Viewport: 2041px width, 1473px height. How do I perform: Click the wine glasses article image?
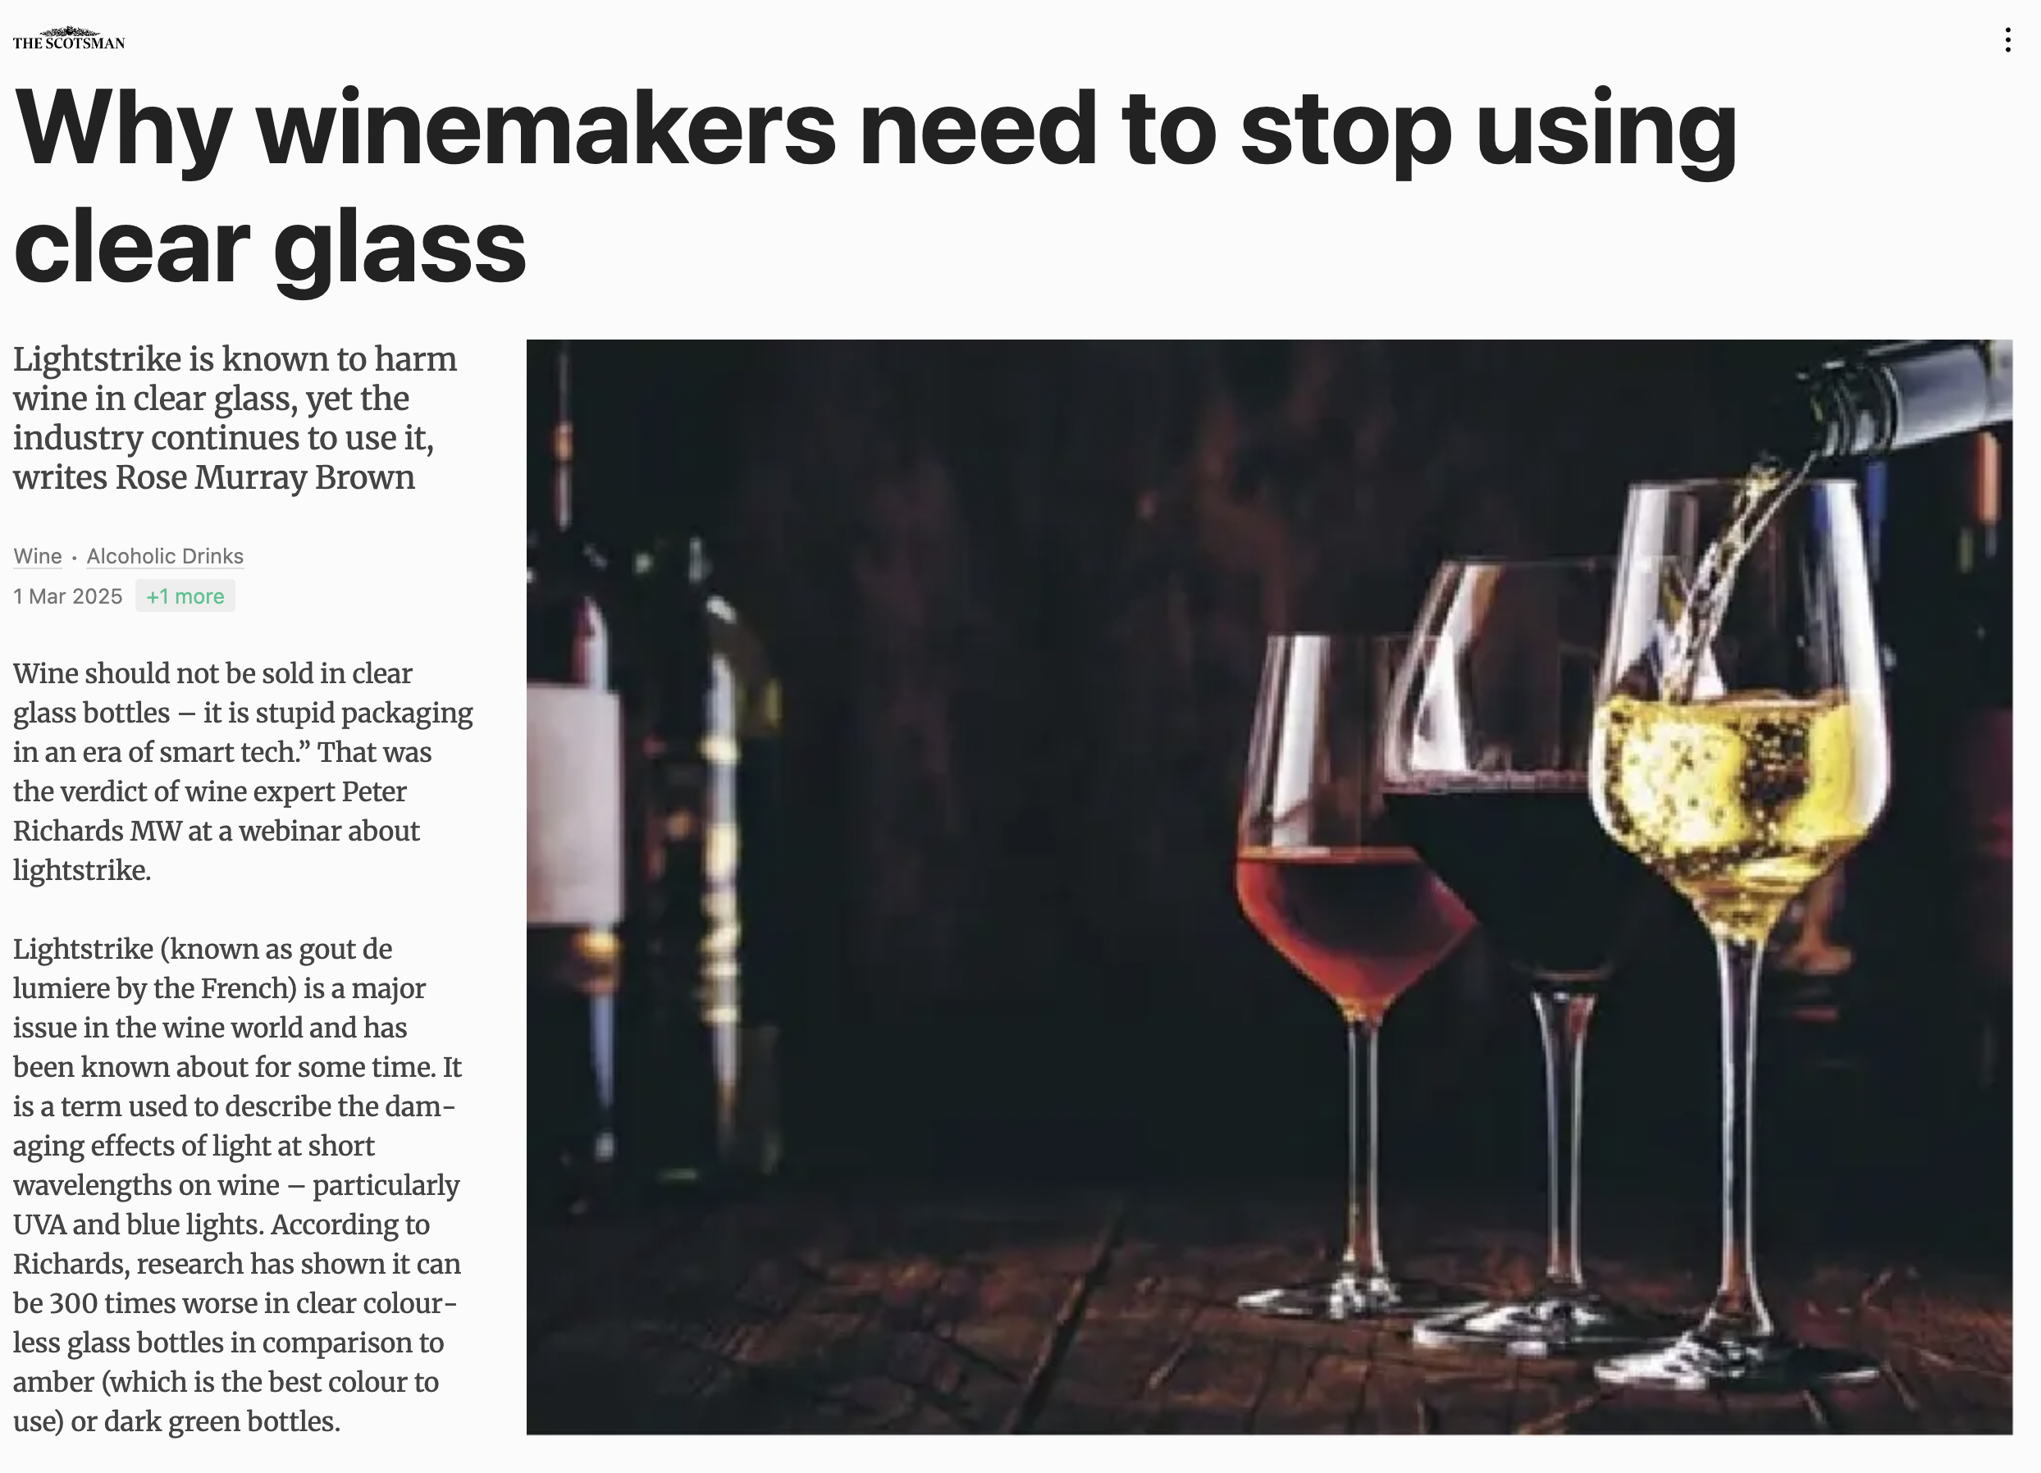(1269, 887)
